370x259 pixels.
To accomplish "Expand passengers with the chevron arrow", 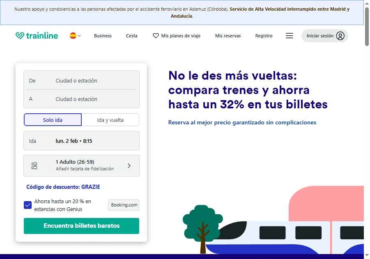I will 129,165.
